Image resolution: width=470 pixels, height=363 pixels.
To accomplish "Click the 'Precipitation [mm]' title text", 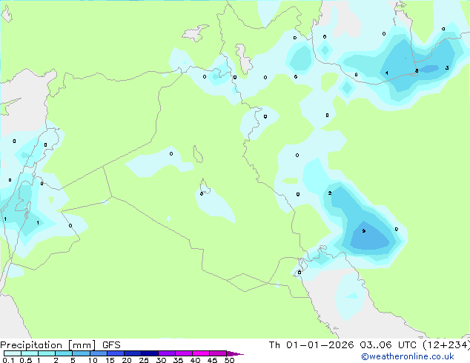I will (48, 345).
